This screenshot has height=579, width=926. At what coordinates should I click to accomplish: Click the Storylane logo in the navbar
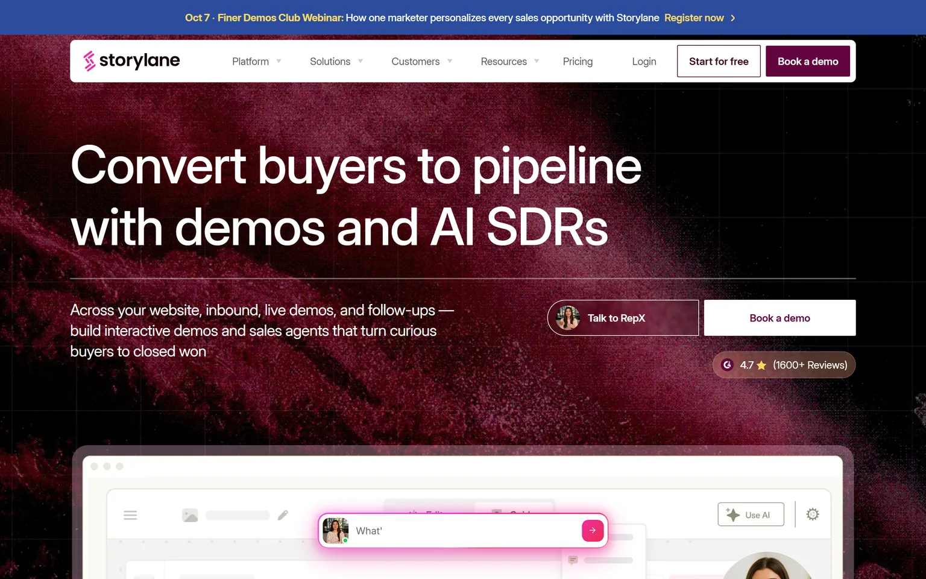click(x=131, y=61)
